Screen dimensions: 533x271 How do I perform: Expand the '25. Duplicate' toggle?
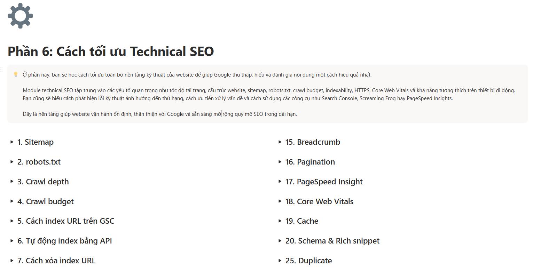pyautogui.click(x=280, y=260)
